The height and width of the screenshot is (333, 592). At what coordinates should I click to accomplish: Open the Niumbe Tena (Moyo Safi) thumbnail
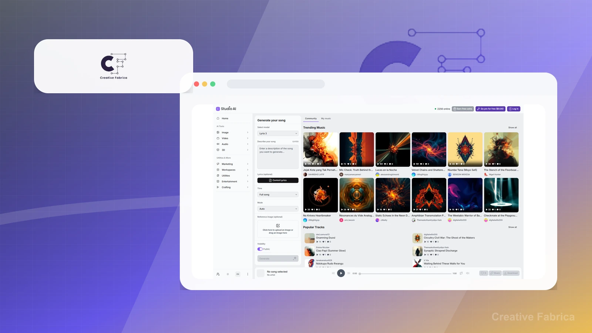(465, 149)
